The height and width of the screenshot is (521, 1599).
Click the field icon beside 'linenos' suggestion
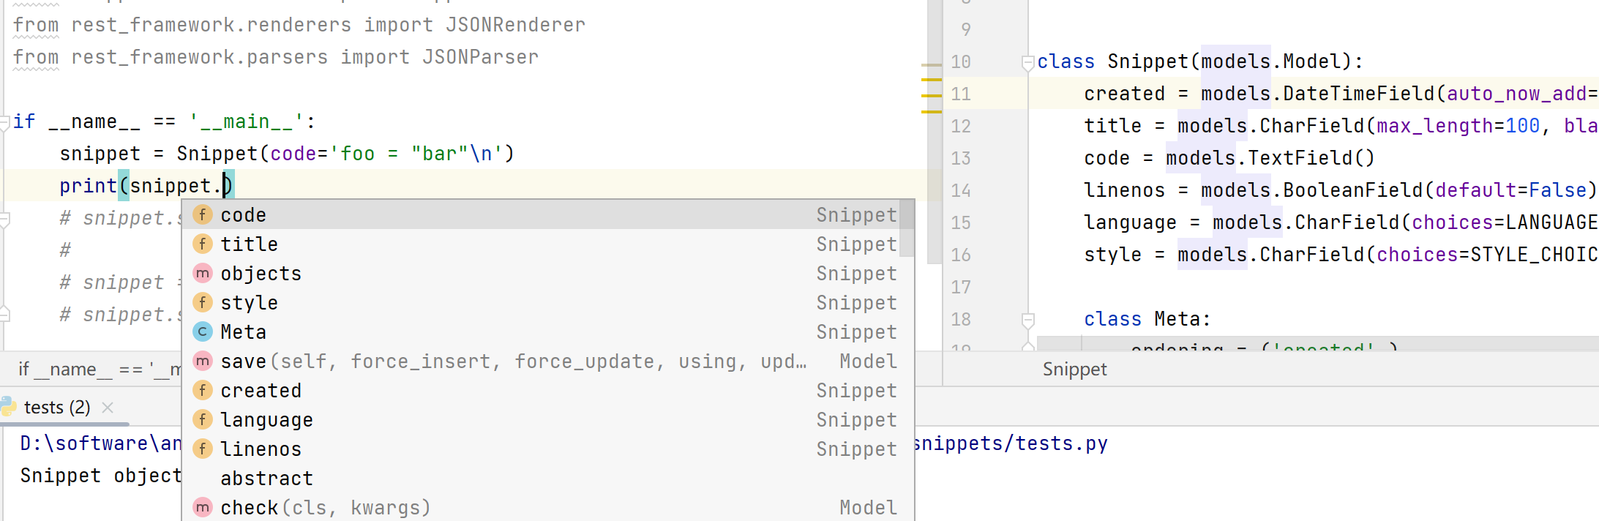pos(203,449)
